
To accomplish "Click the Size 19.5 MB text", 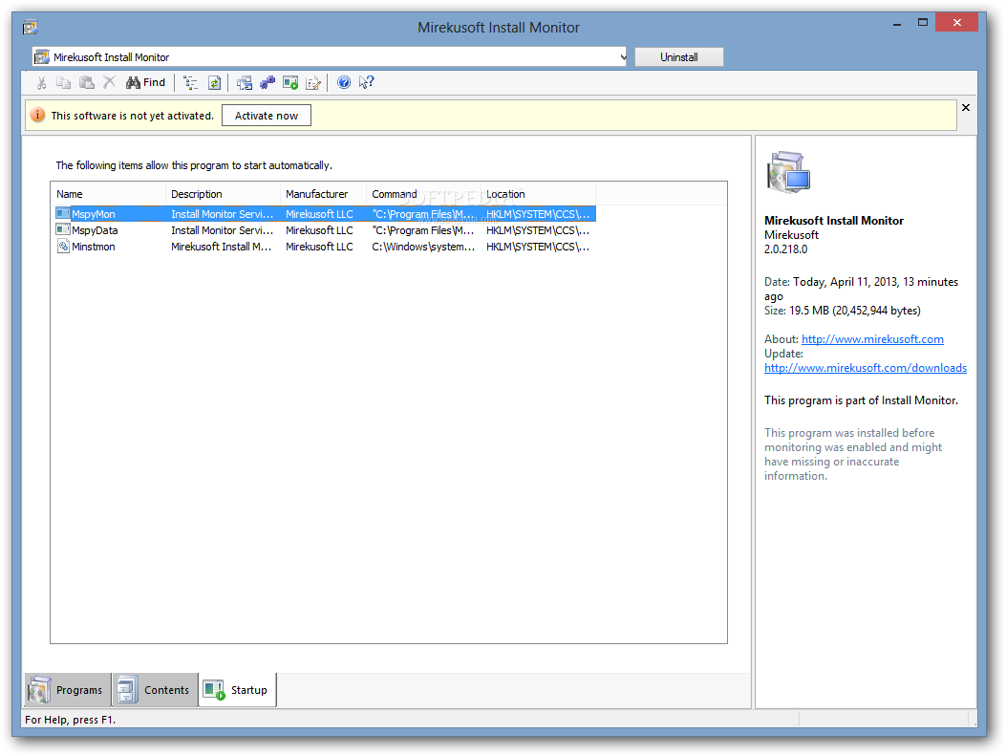I will click(843, 311).
